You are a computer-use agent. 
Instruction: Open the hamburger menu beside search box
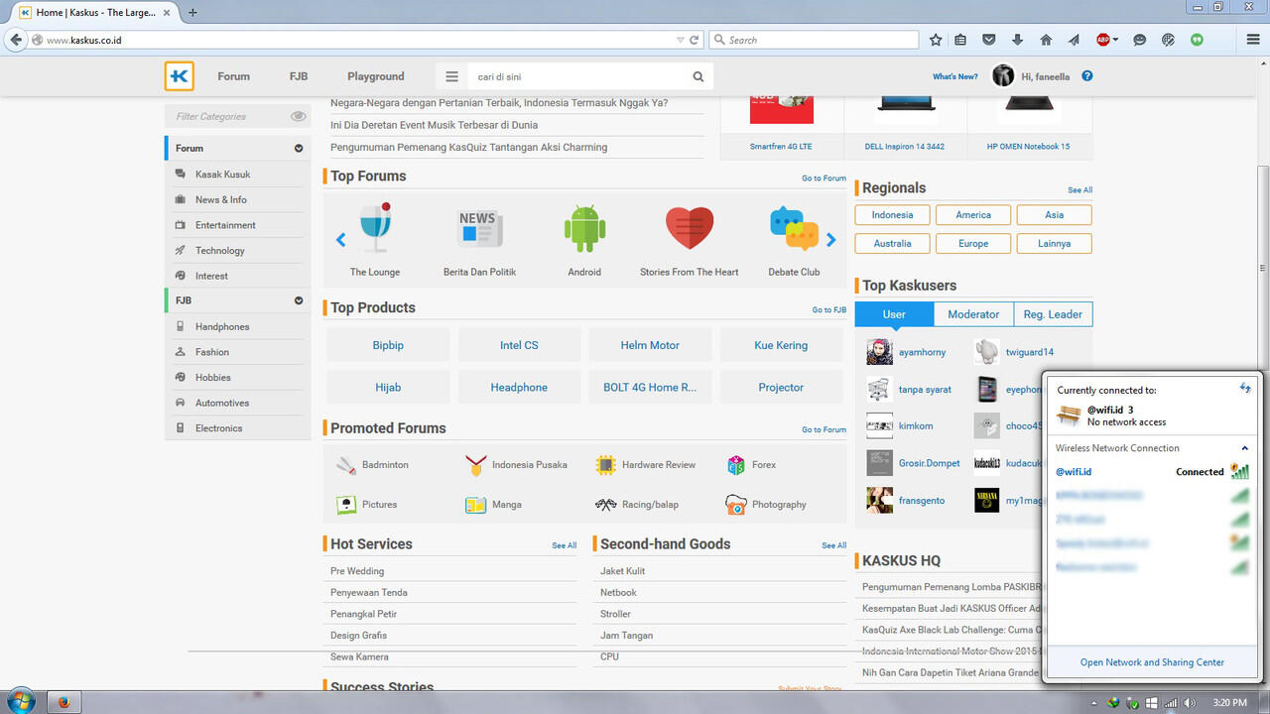pos(451,76)
